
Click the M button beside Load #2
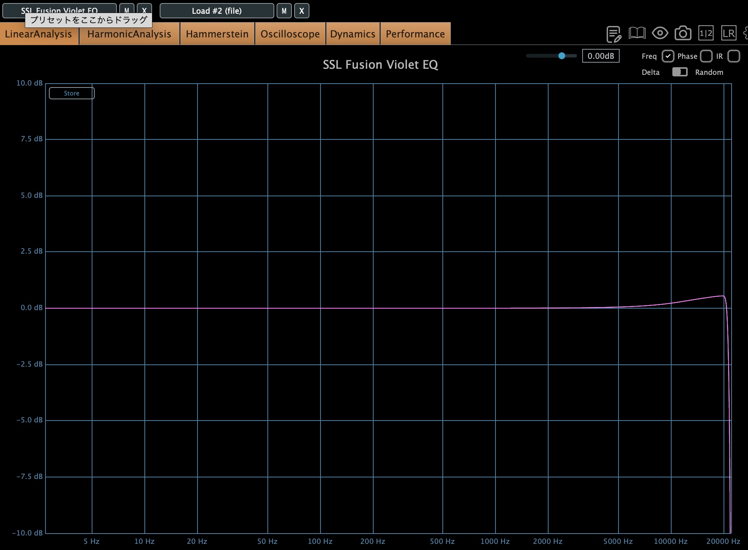(284, 11)
